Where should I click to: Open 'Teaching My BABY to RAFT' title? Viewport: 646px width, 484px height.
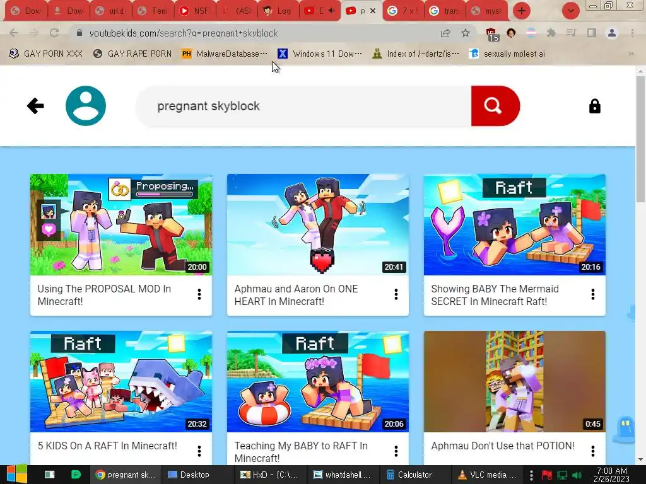[x=301, y=452]
